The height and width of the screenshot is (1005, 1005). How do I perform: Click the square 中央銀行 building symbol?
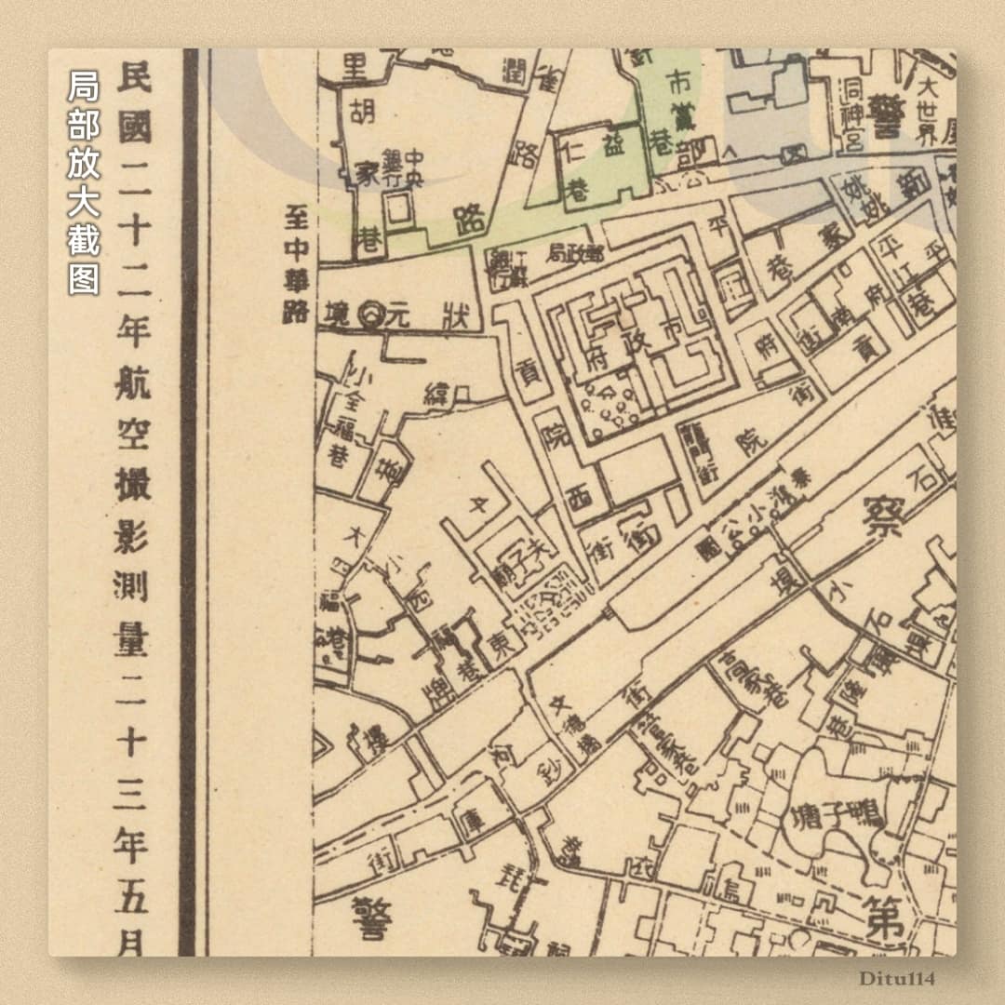pyautogui.click(x=398, y=211)
